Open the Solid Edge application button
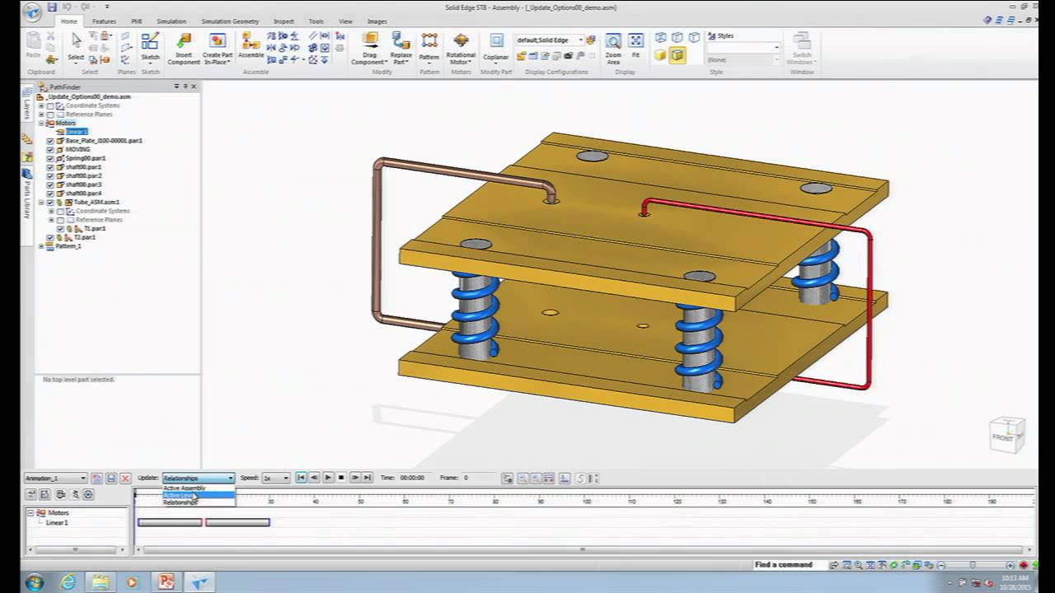This screenshot has width=1055, height=593. pos(32,12)
